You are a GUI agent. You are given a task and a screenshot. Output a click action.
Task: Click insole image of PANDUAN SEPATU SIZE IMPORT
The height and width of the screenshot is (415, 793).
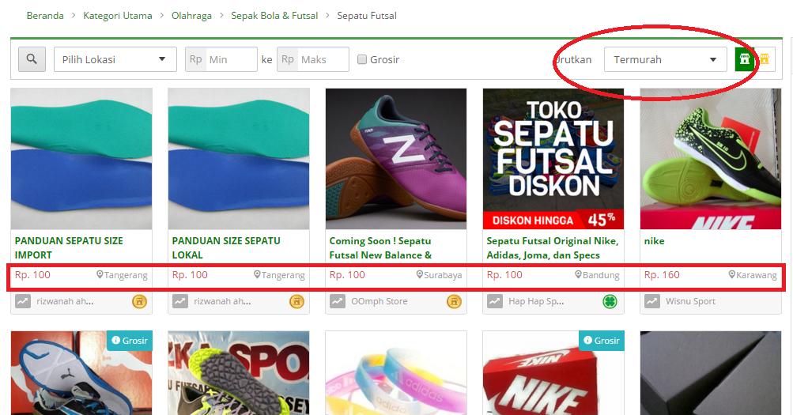(x=81, y=159)
